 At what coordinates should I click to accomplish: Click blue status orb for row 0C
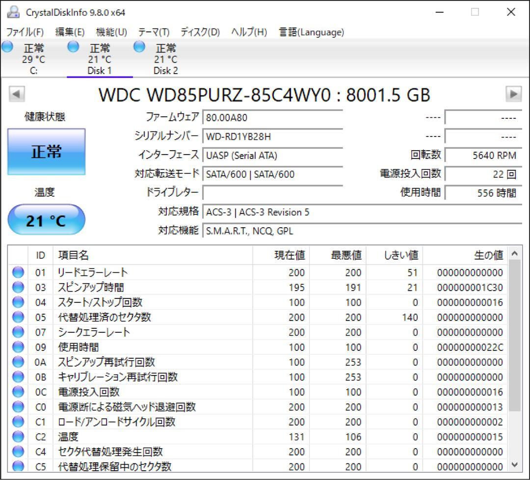coord(18,392)
